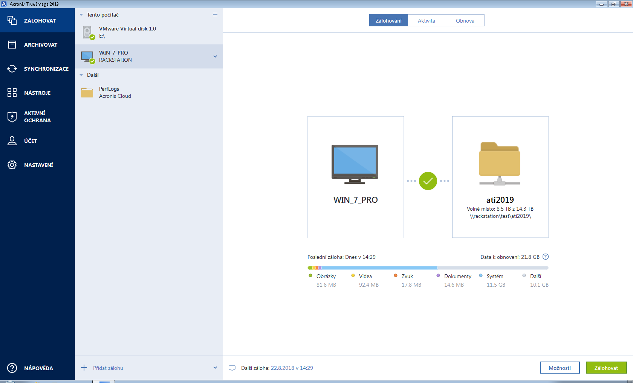Click the blue Systém segment of the data bar
Image resolution: width=633 pixels, height=383 pixels.
coord(379,268)
